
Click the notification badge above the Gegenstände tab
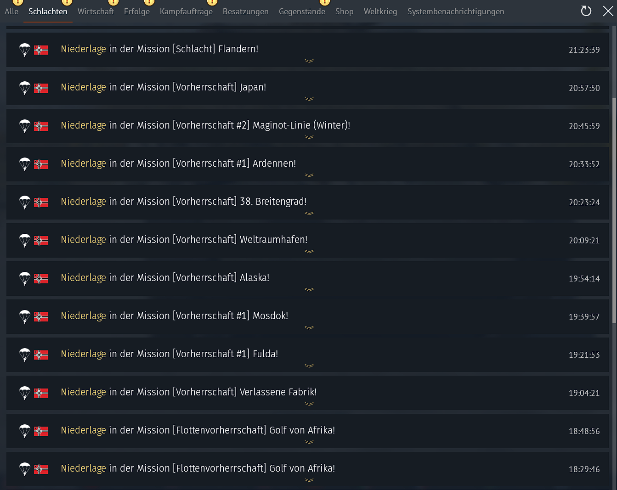coord(325,2)
